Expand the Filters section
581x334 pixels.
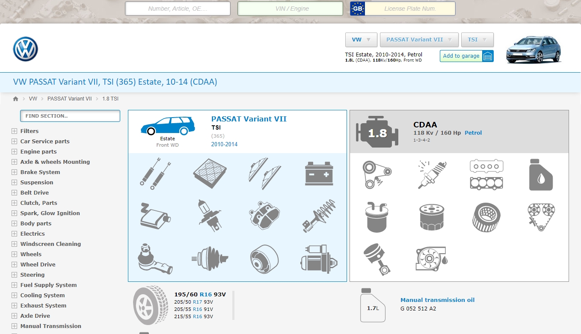coord(15,131)
